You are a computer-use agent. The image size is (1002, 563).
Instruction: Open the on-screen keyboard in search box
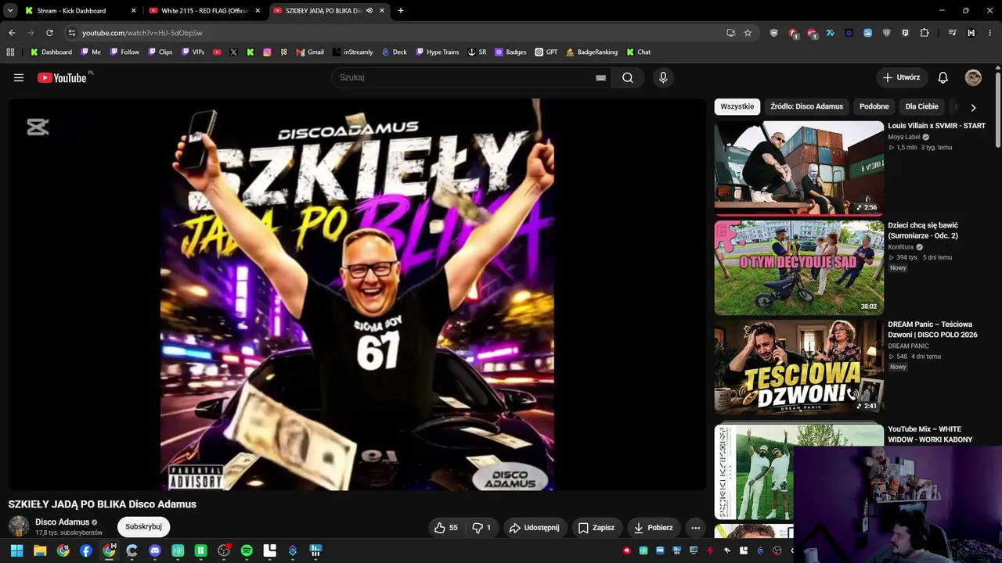point(600,77)
